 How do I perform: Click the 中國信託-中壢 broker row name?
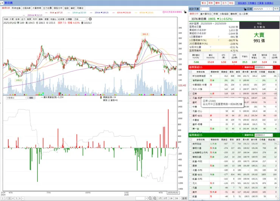(x=199, y=85)
